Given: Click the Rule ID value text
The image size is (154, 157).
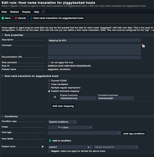Looking at the screenshot, I should point(69,66).
